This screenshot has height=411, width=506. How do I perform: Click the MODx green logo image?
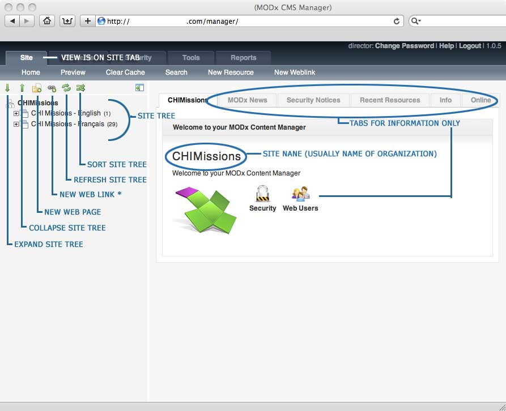[206, 209]
